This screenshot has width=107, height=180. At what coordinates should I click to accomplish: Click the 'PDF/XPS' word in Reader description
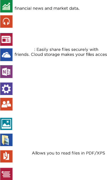pyautogui.click(x=96, y=153)
